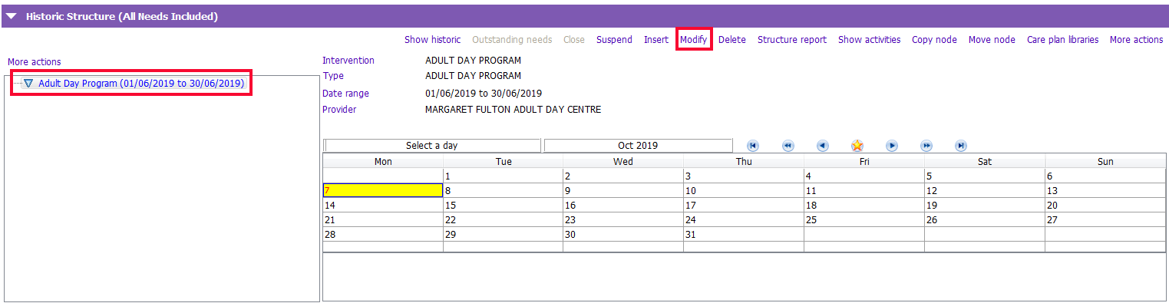Click the Oct 2019 month field

pyautogui.click(x=638, y=146)
